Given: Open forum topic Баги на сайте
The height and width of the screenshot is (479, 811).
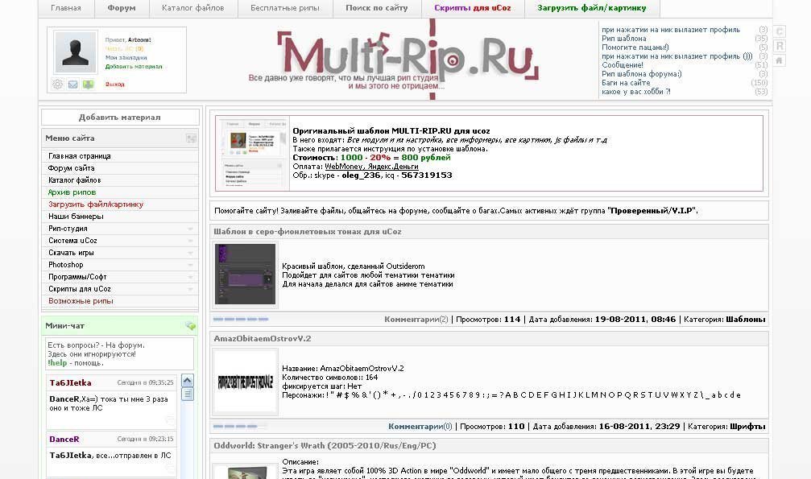Looking at the screenshot, I should click(626, 83).
